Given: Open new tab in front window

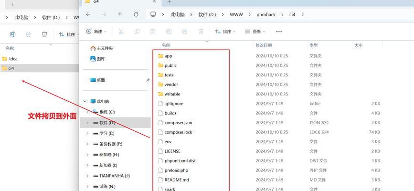Looking at the screenshot, I should [169, 1].
